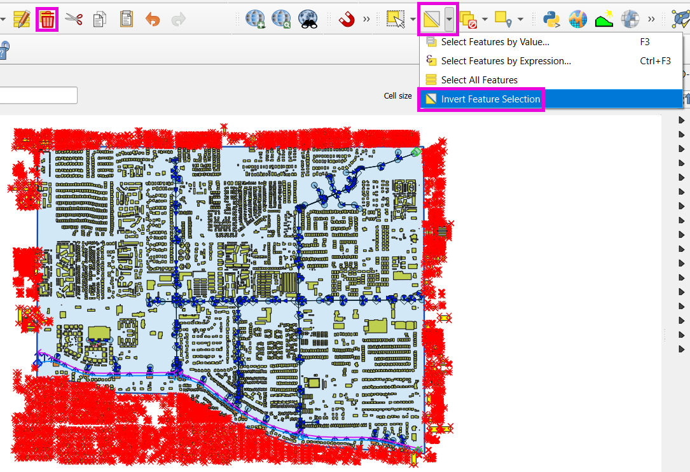The width and height of the screenshot is (690, 472).
Task: Click the Delete Selected trash icon
Action: (x=47, y=19)
